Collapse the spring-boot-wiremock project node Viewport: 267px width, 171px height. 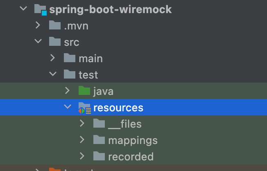tap(23, 9)
